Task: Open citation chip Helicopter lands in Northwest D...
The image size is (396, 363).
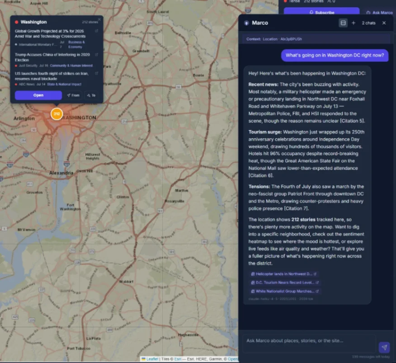Action: click(x=283, y=274)
